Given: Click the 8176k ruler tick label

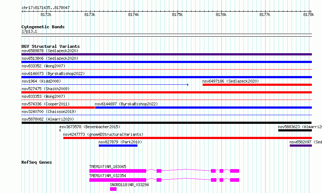Looking at the screenshot, I should [221, 14].
